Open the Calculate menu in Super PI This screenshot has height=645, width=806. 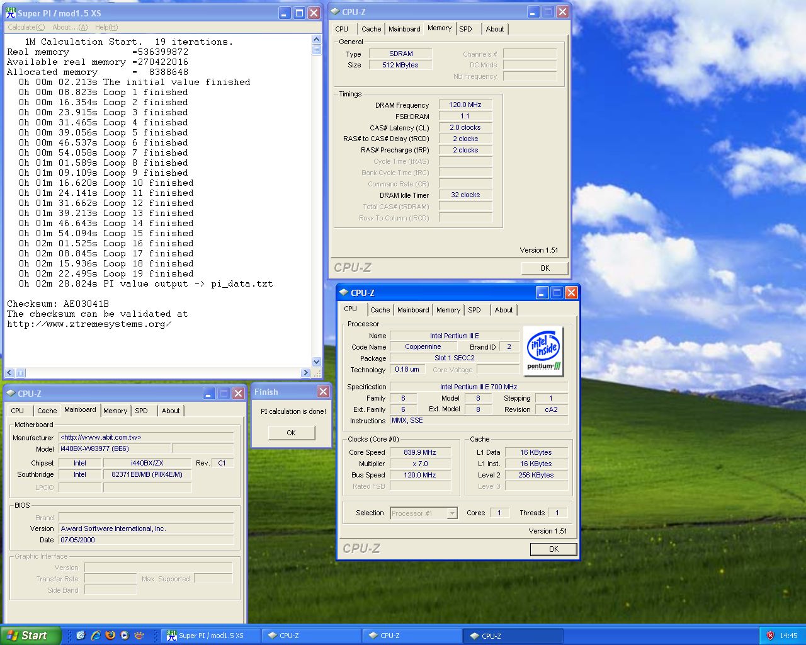pos(26,27)
